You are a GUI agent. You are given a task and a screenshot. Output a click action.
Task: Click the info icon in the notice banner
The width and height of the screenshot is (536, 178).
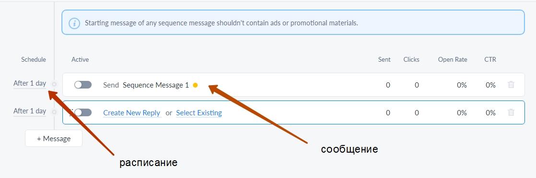point(74,23)
